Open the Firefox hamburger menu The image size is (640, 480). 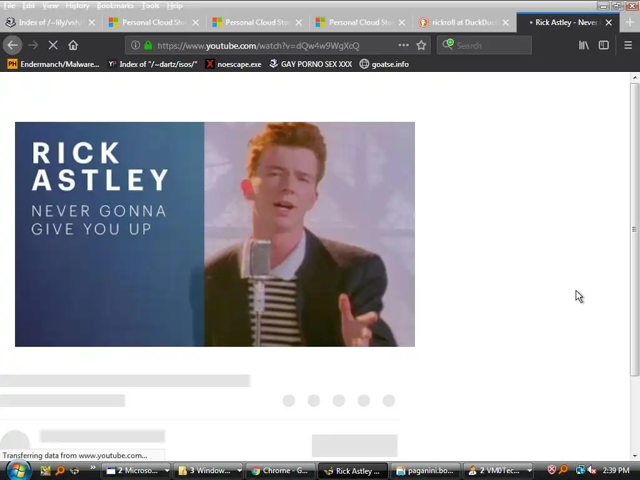[627, 45]
